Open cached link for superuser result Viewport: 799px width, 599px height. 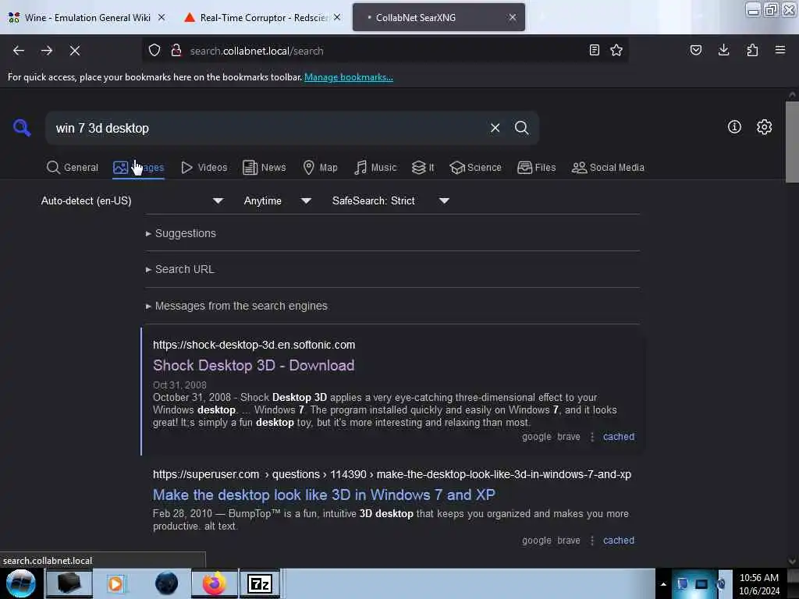click(x=619, y=541)
